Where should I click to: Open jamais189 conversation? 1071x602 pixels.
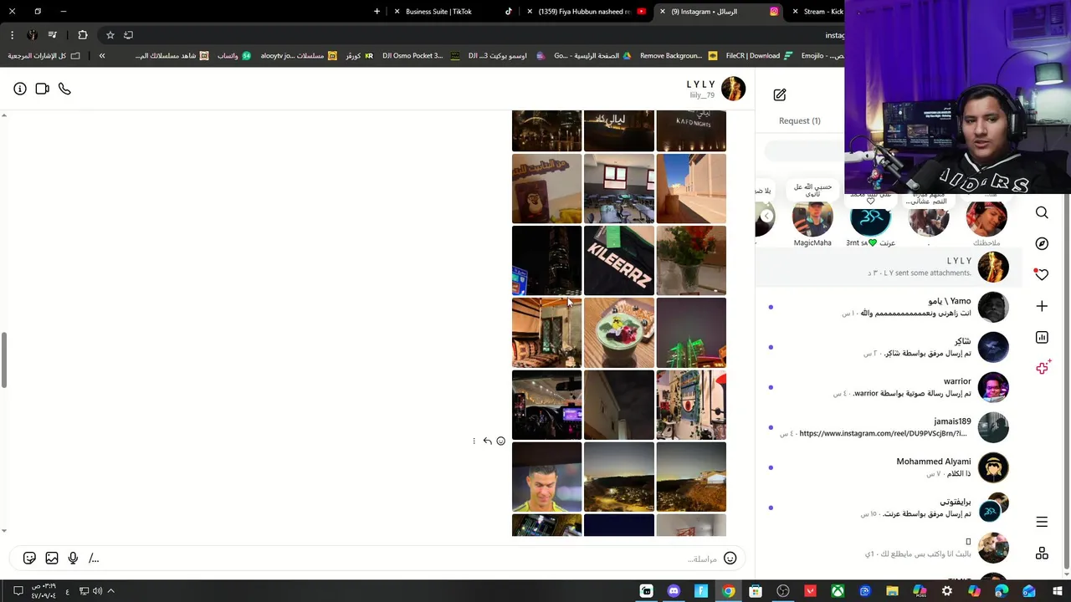tap(889, 427)
